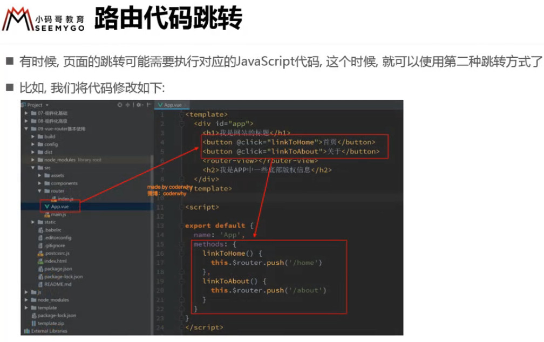Click the index.html file icon
This screenshot has width=544, height=342.
pos(40,261)
